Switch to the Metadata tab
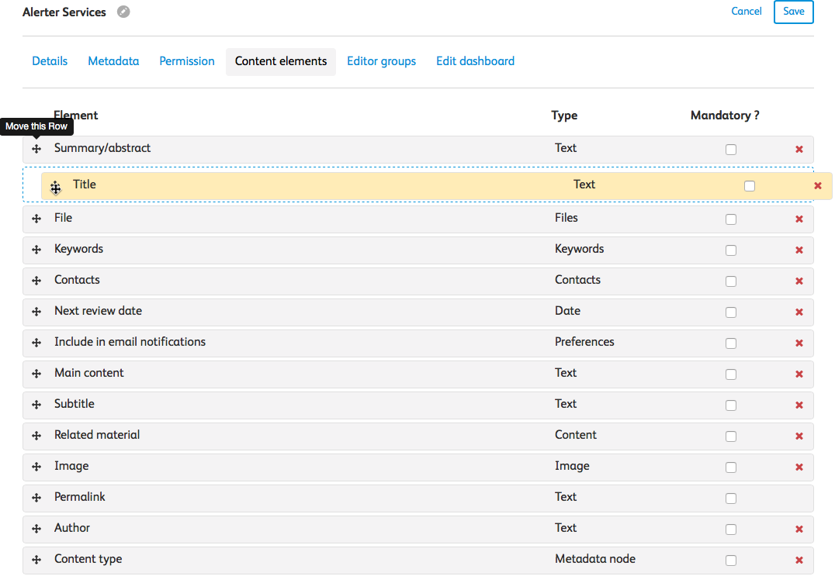The height and width of the screenshot is (576, 835). tap(113, 61)
